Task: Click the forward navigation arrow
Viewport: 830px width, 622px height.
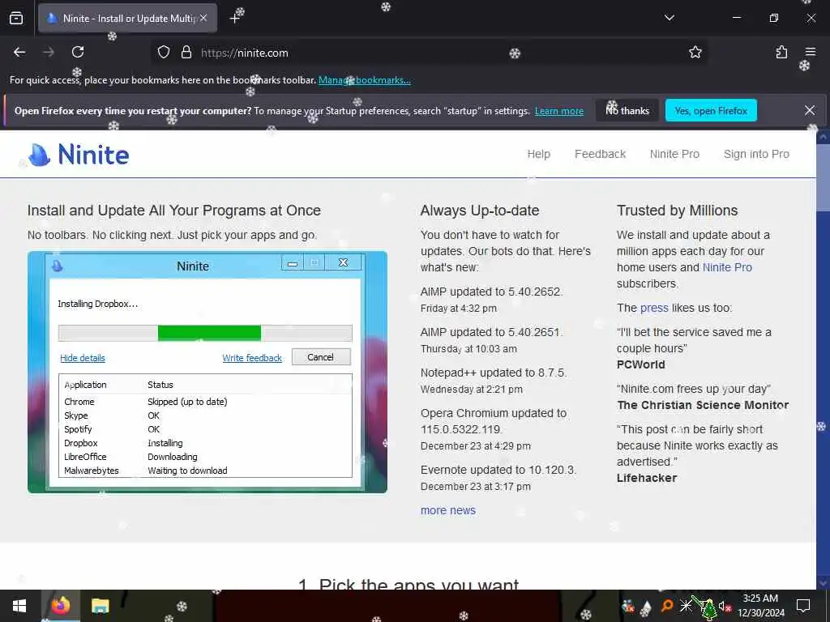Action: coord(49,52)
